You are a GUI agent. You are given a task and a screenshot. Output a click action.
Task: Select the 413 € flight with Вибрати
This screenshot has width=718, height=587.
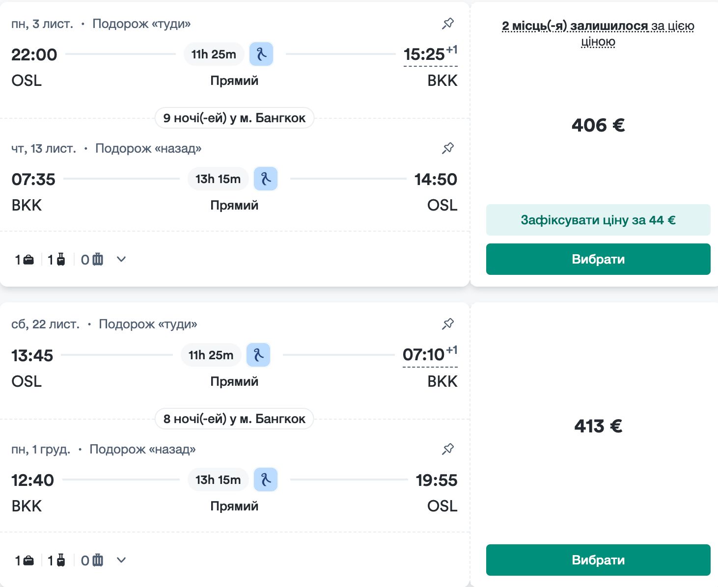click(598, 560)
